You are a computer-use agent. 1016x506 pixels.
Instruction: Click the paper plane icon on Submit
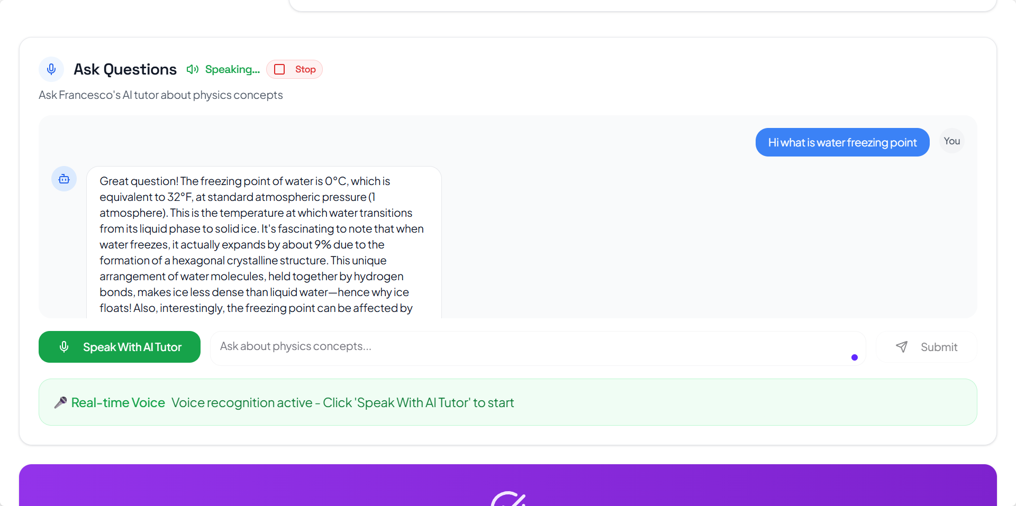902,347
